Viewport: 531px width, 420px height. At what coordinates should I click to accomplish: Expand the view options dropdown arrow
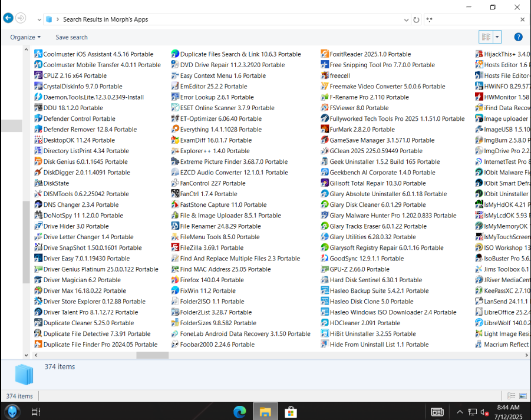[x=497, y=37]
